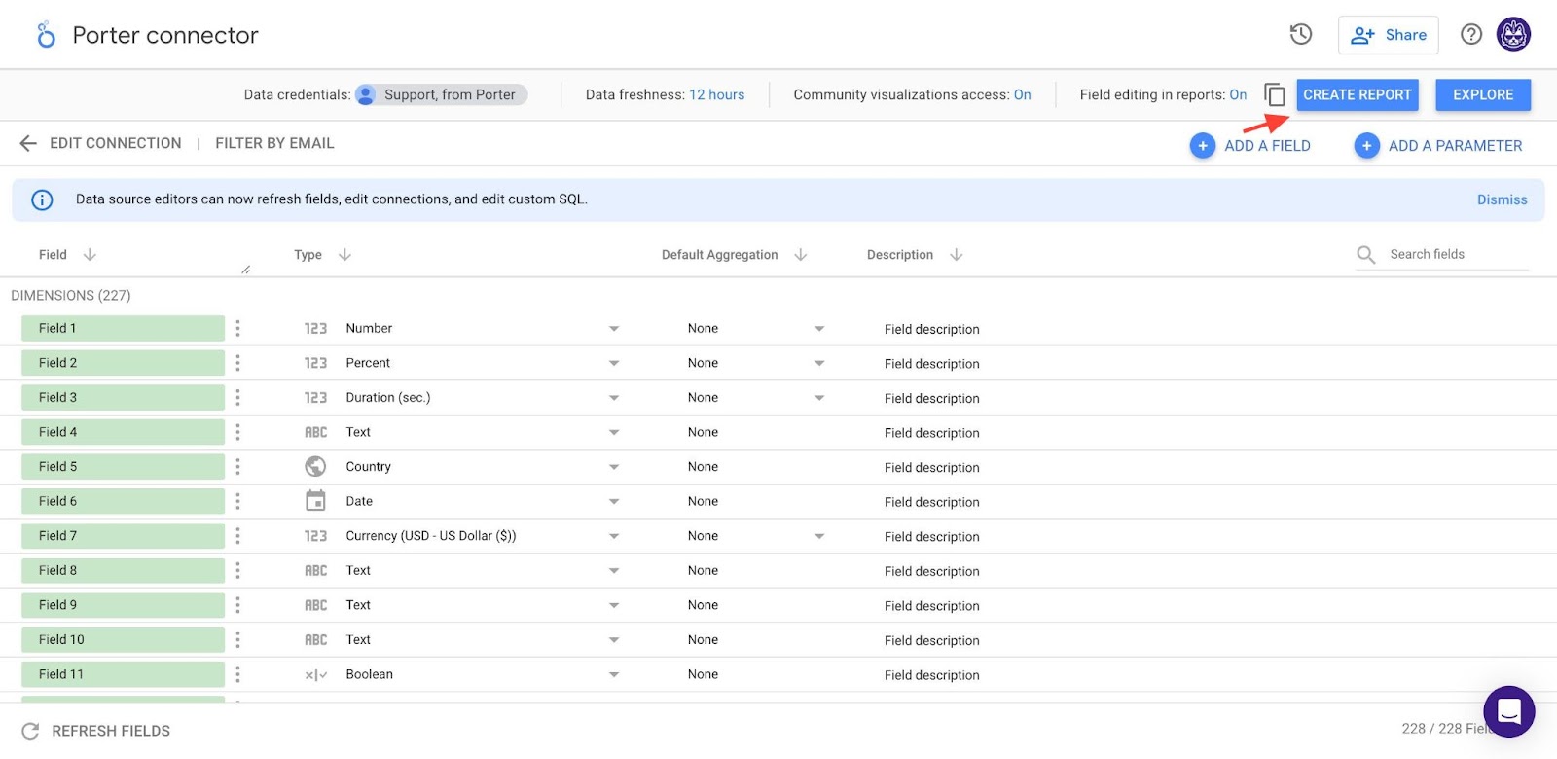Open the three-dot menu for Field 5
The image size is (1557, 759).
click(x=237, y=466)
